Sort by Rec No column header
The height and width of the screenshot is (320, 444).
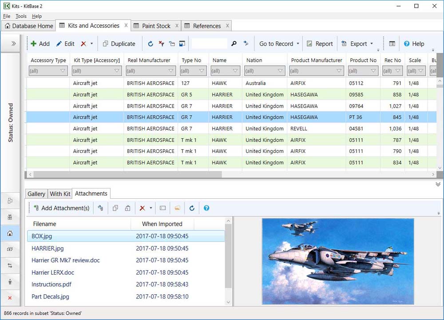(x=392, y=60)
